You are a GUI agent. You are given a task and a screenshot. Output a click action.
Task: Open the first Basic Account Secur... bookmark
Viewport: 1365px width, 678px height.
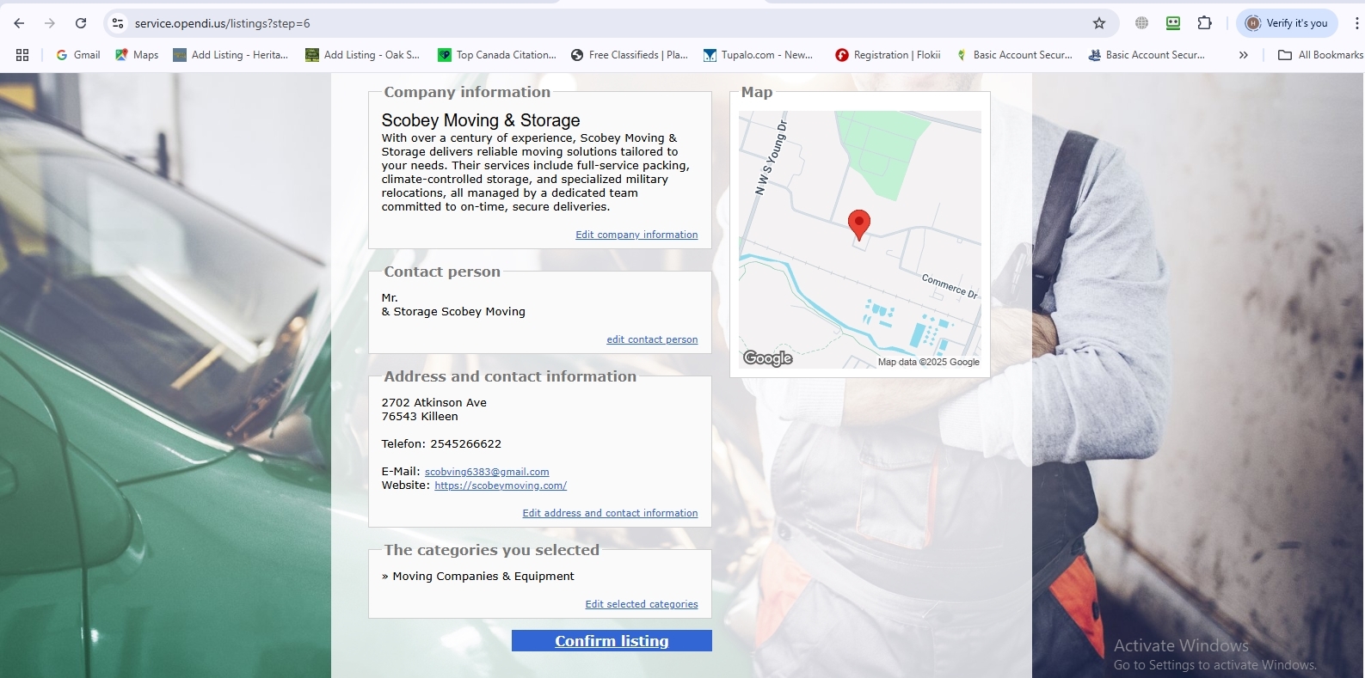[x=1014, y=55]
